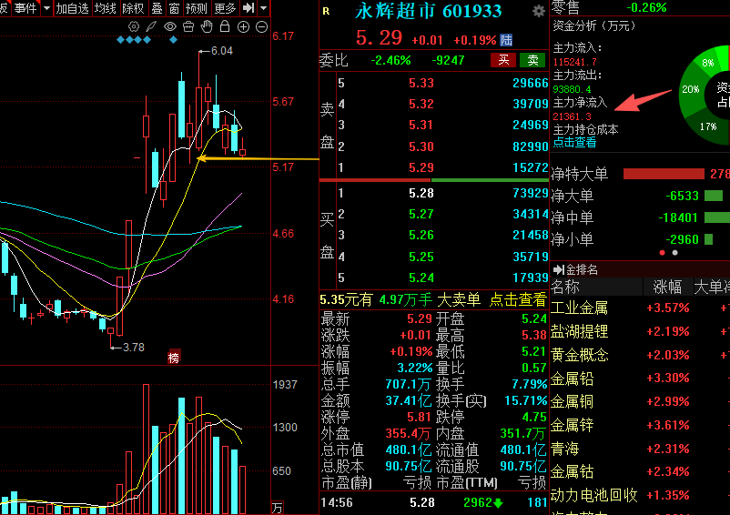
Task: Zoom out with the minus circle icon
Action: point(261,27)
